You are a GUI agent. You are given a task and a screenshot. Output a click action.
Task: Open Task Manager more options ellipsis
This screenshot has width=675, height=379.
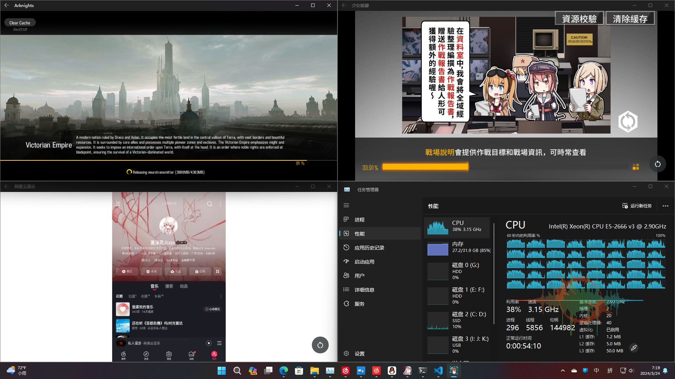click(x=665, y=206)
